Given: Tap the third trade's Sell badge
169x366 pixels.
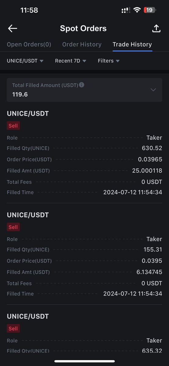Looking at the screenshot, I should tap(13, 328).
